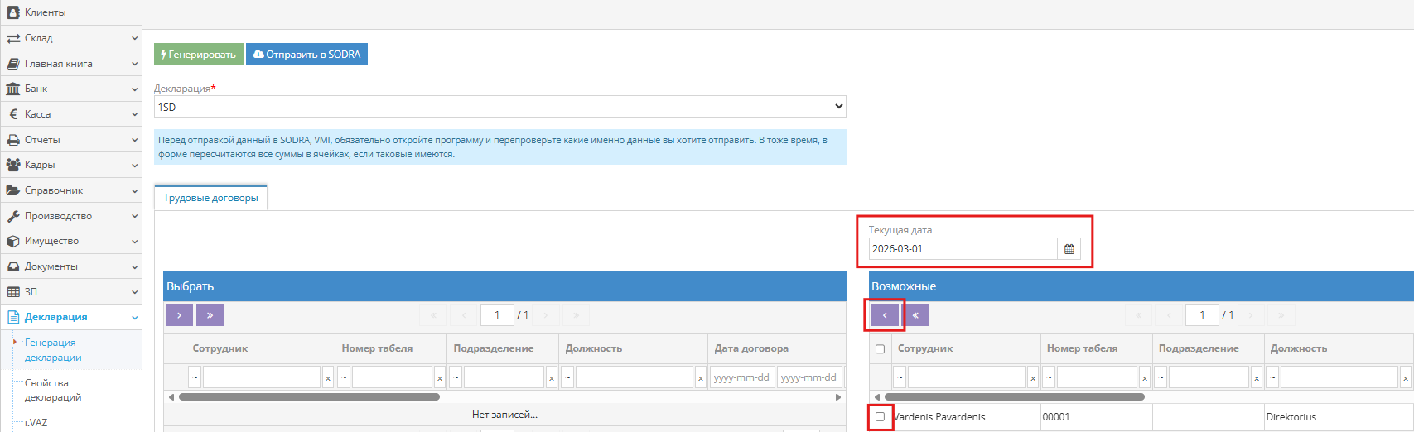Click the Отчеты printer icon
Screen dimensions: 1414x432
coord(13,140)
